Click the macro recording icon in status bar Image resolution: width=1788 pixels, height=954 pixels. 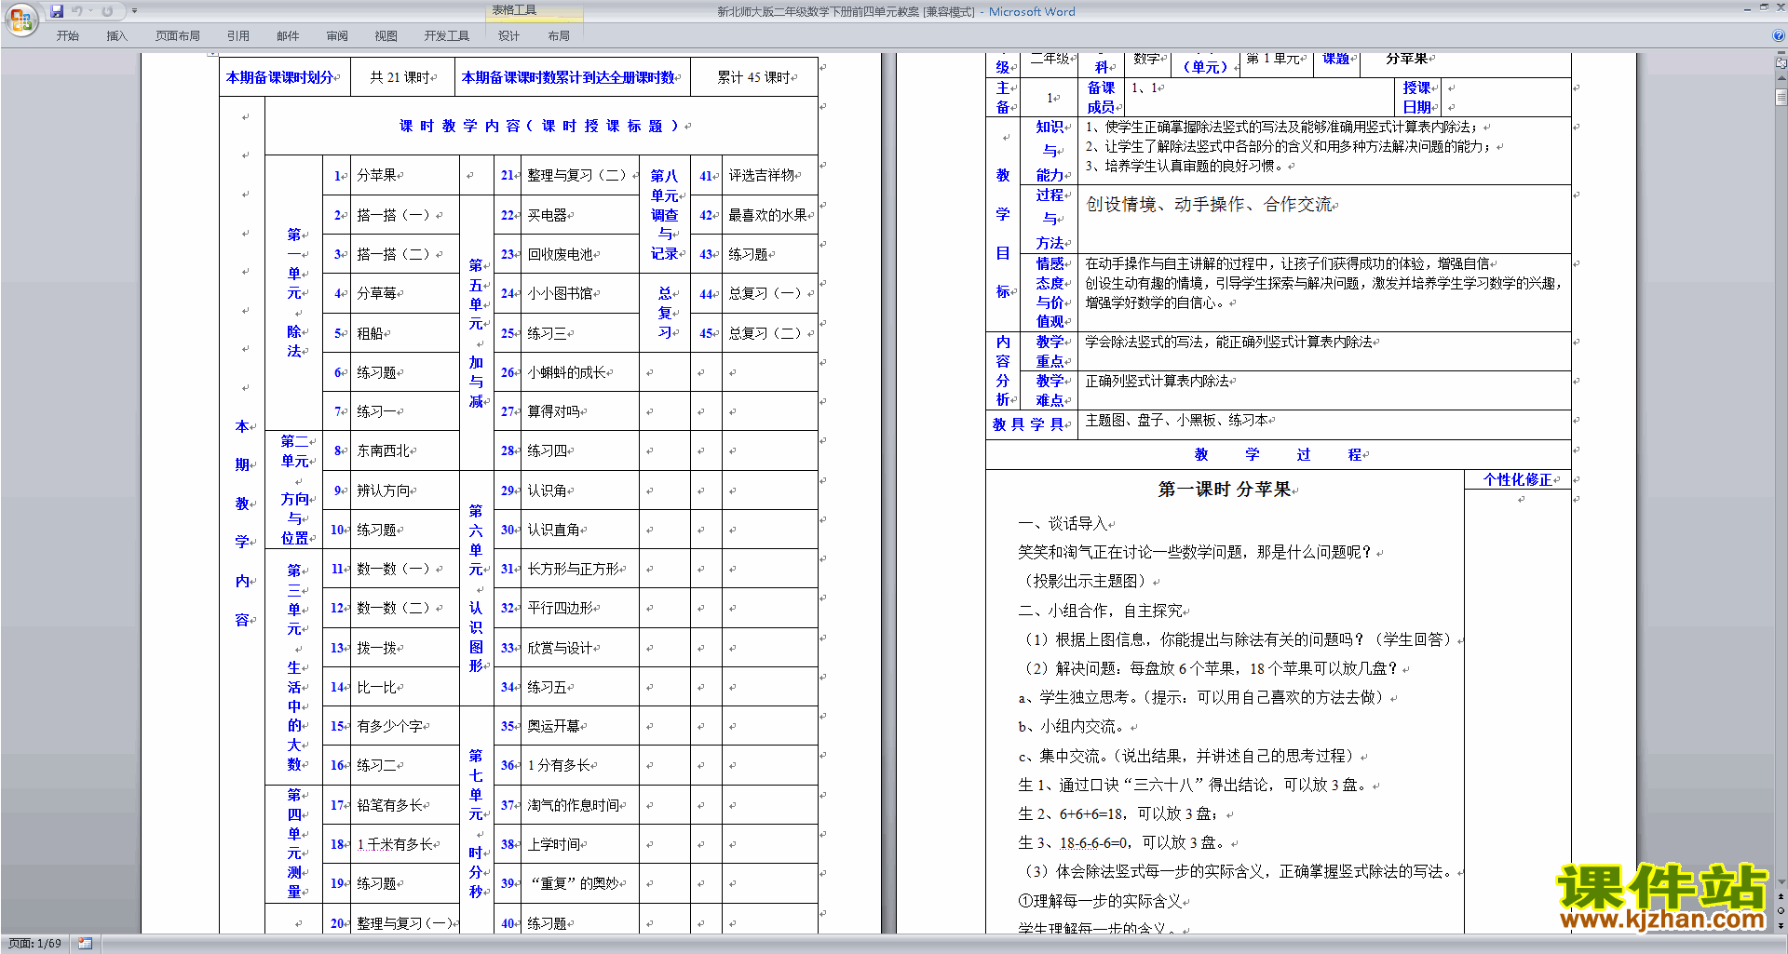85,944
